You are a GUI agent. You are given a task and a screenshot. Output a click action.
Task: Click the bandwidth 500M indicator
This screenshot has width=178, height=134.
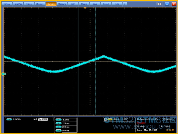coord(43,119)
